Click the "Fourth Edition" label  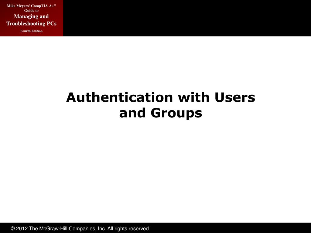[x=31, y=31]
